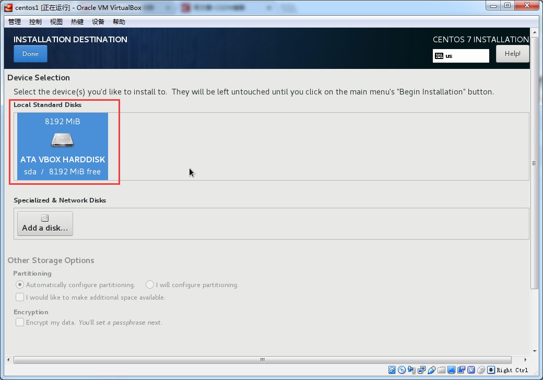
Task: Close the VirtualBox window
Action: point(527,6)
